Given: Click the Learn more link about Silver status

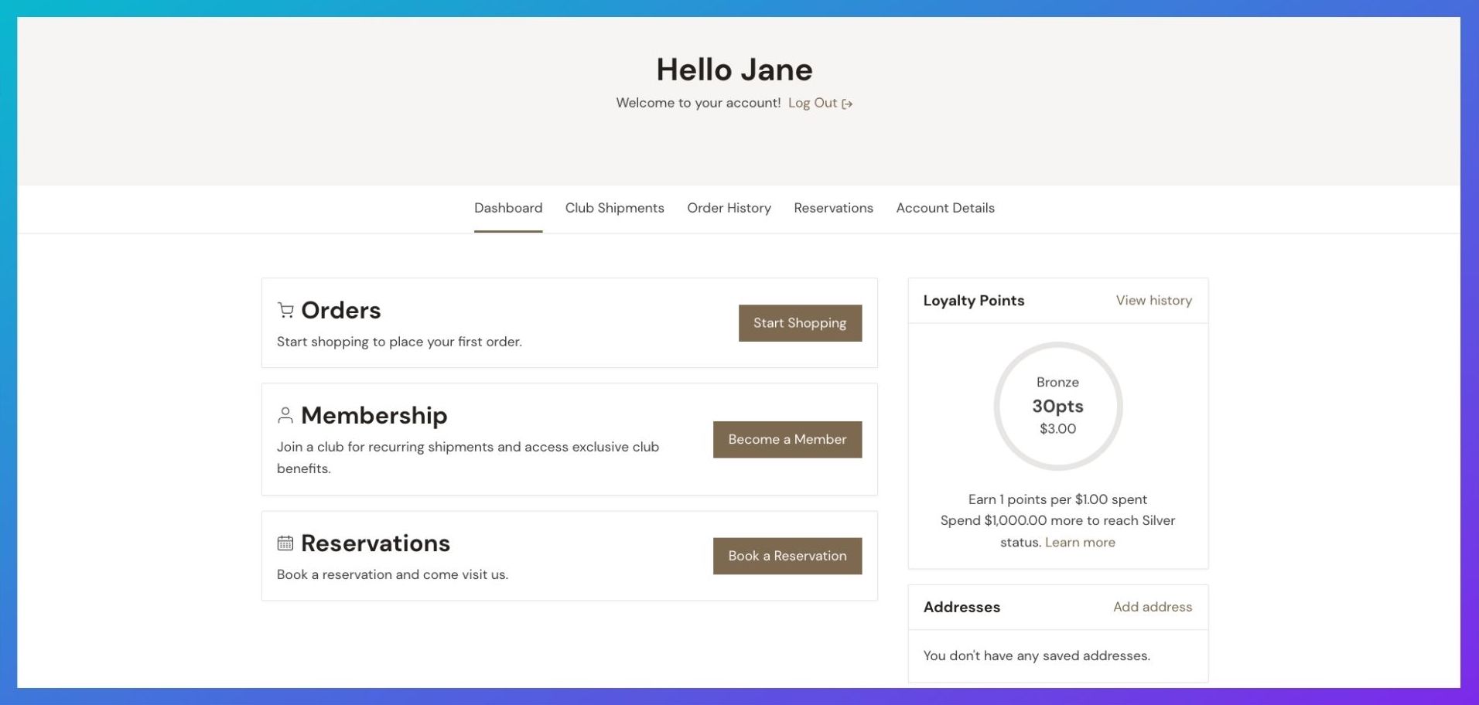Looking at the screenshot, I should tap(1080, 543).
